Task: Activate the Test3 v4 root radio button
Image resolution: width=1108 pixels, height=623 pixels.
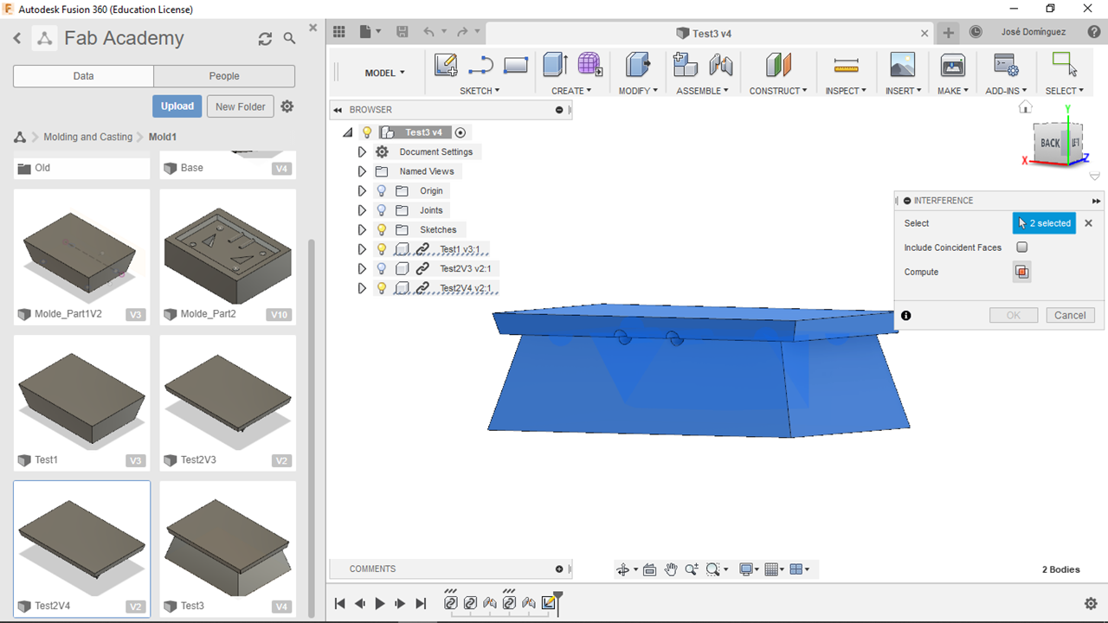Action: click(461, 132)
